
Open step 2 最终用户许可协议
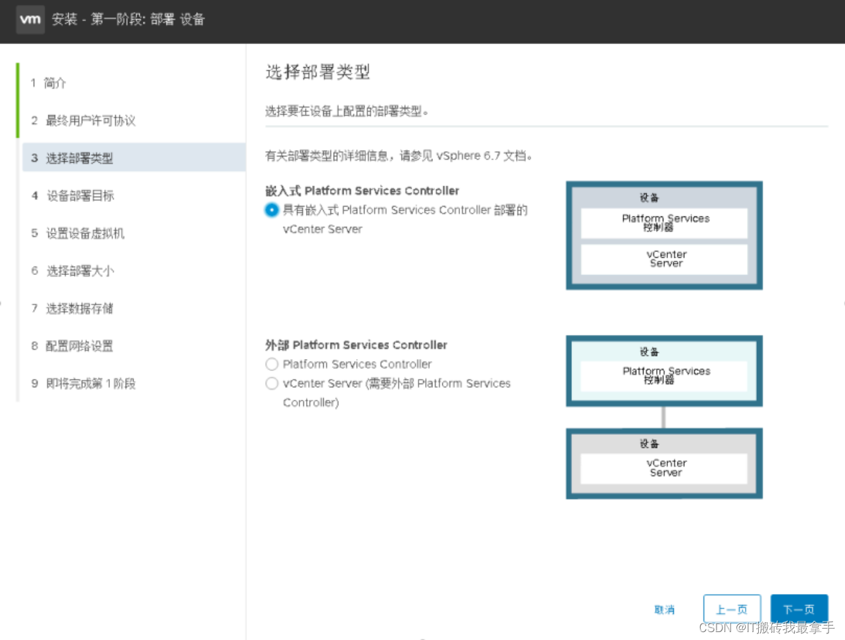83,120
